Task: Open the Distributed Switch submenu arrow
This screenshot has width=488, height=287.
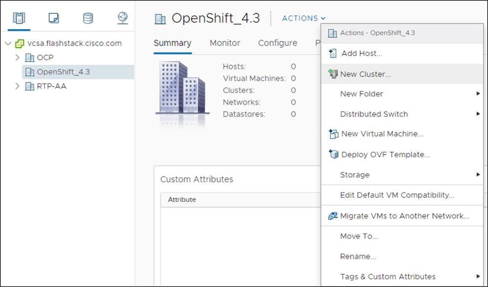Action: (x=478, y=114)
